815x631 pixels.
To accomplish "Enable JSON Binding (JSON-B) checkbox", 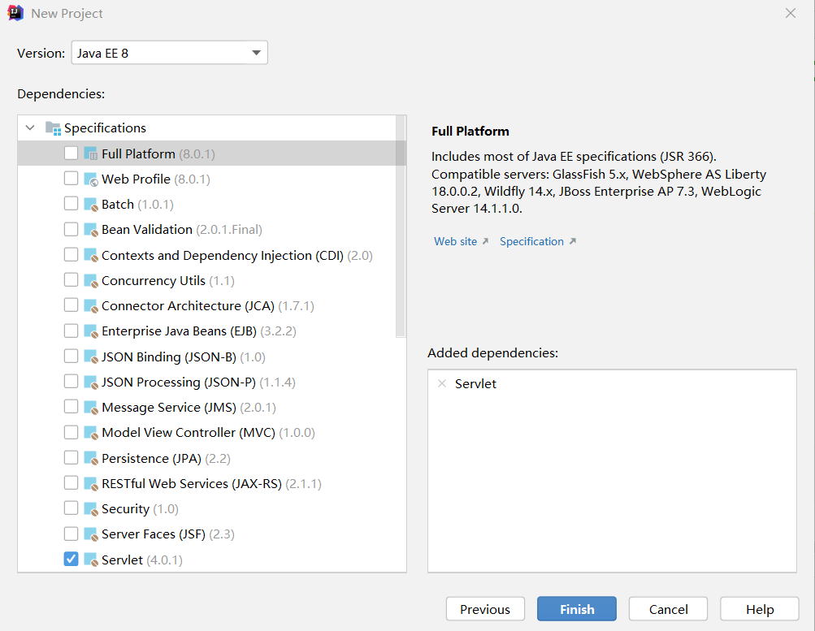I will pyautogui.click(x=72, y=356).
